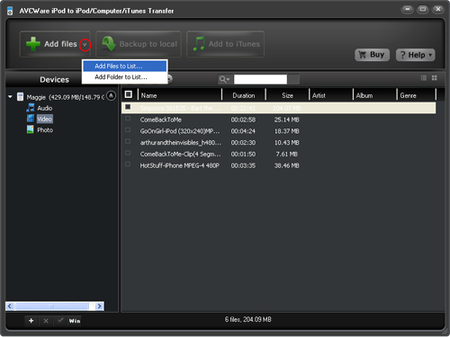Screen dimensions: 450x337
Task: Collapse the Maggie device tree node
Action: tap(10, 97)
